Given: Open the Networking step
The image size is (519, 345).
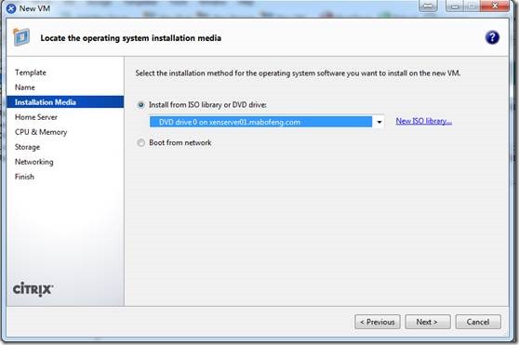Looking at the screenshot, I should (33, 162).
